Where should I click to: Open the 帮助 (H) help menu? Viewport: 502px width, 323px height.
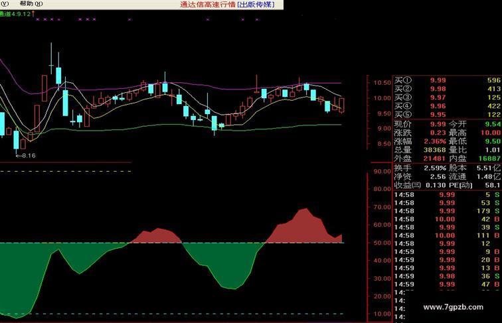[31, 4]
